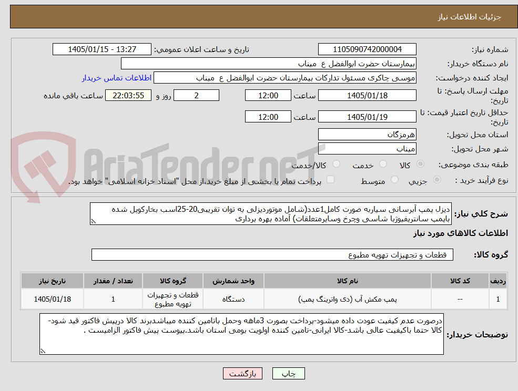Click the quantity cell showing 1

tap(113, 299)
